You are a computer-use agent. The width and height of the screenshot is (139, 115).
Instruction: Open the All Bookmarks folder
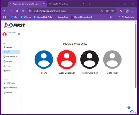[126, 17]
